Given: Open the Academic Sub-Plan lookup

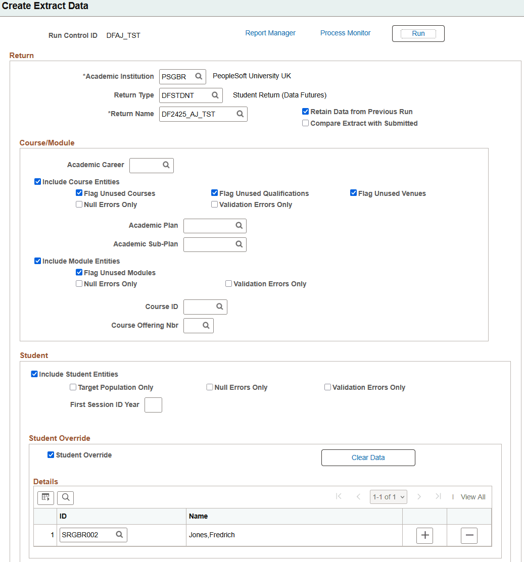Looking at the screenshot, I should [x=239, y=244].
